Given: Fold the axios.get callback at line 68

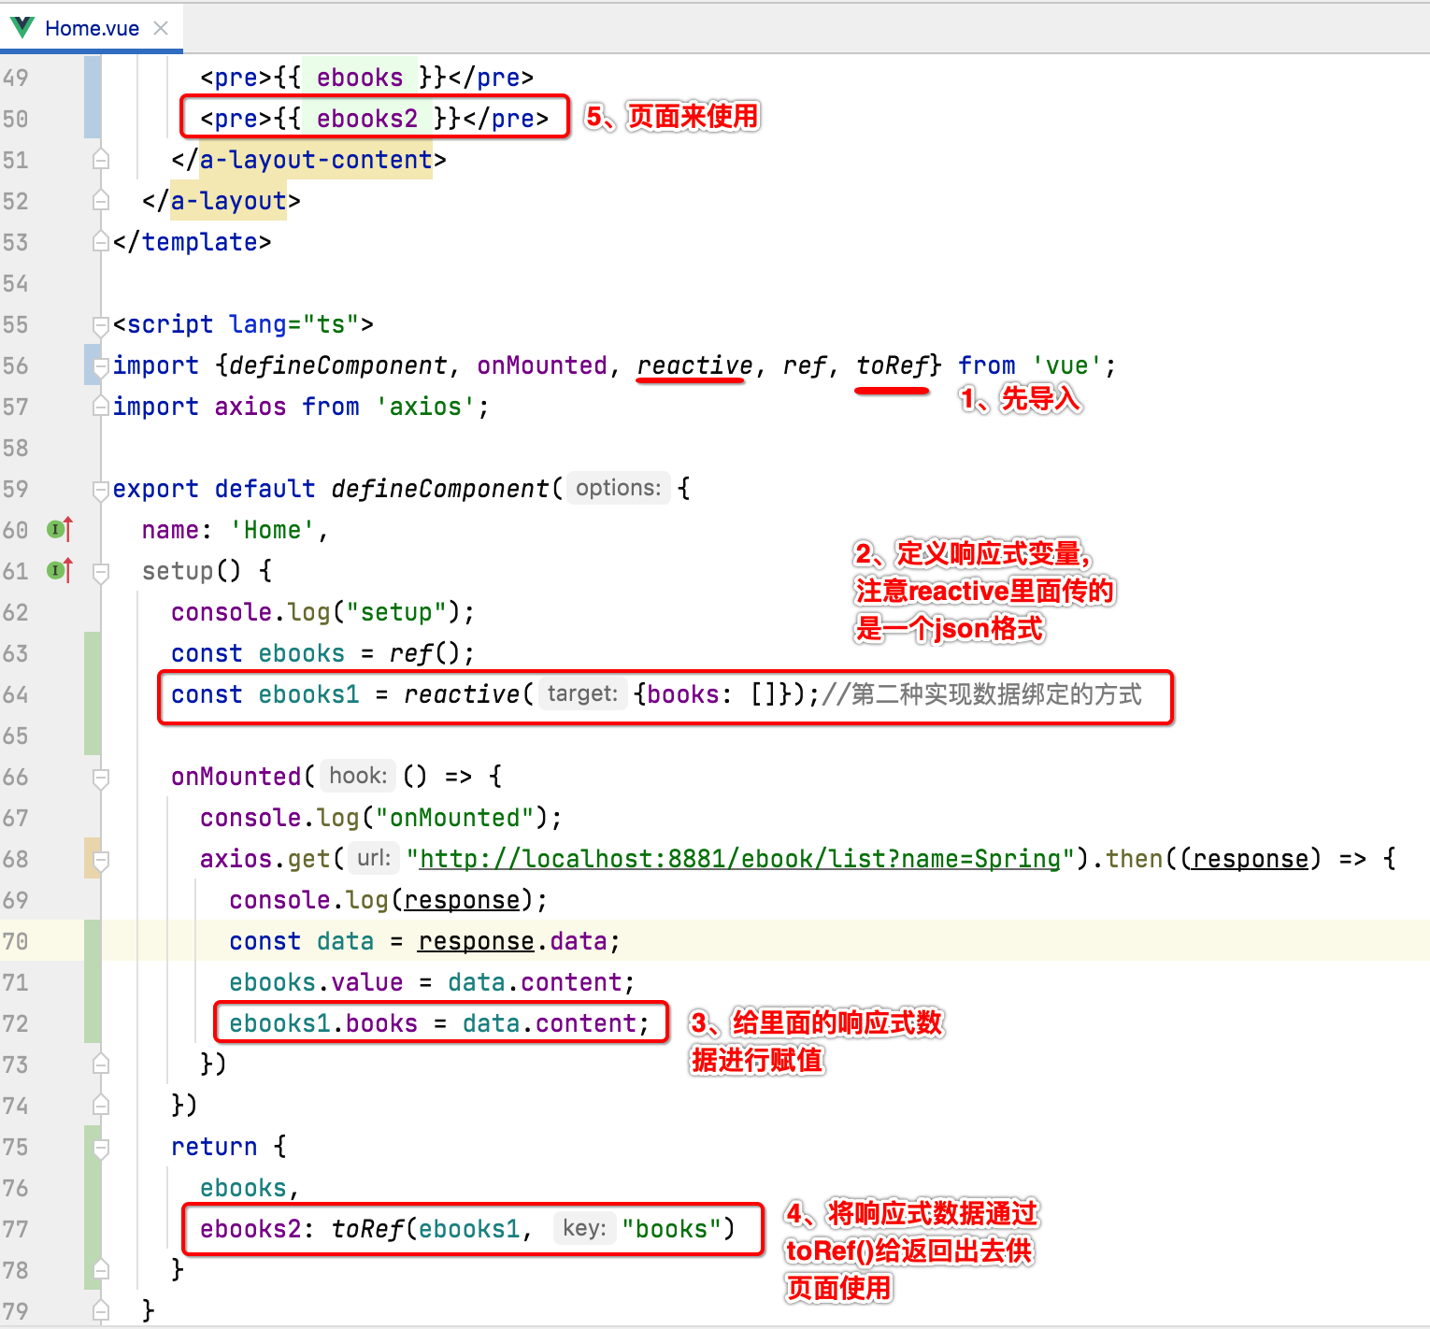Looking at the screenshot, I should pos(101,859).
